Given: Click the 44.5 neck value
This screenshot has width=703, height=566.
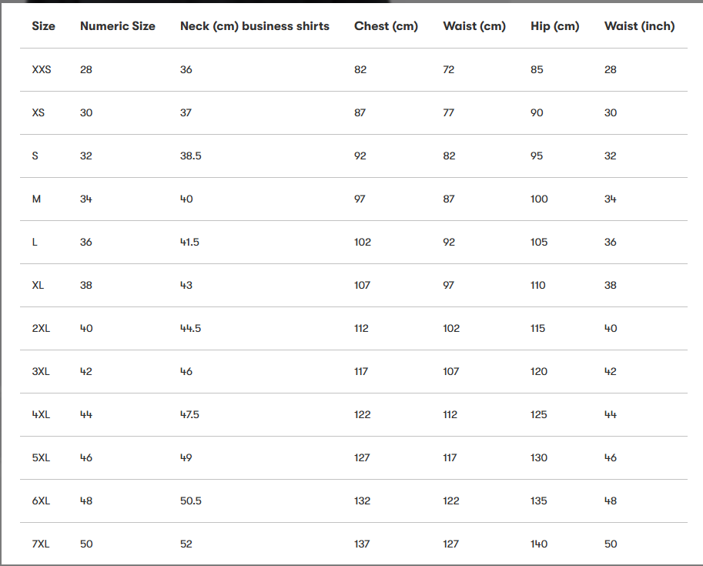Looking at the screenshot, I should (x=191, y=328).
